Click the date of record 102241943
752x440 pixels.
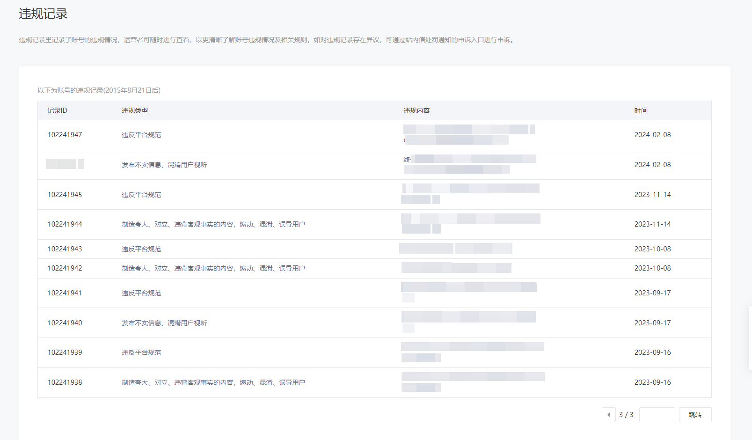(652, 249)
